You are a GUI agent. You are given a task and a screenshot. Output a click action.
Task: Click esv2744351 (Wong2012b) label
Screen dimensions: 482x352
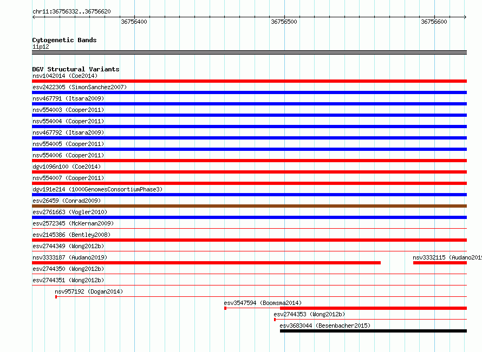coord(68,280)
